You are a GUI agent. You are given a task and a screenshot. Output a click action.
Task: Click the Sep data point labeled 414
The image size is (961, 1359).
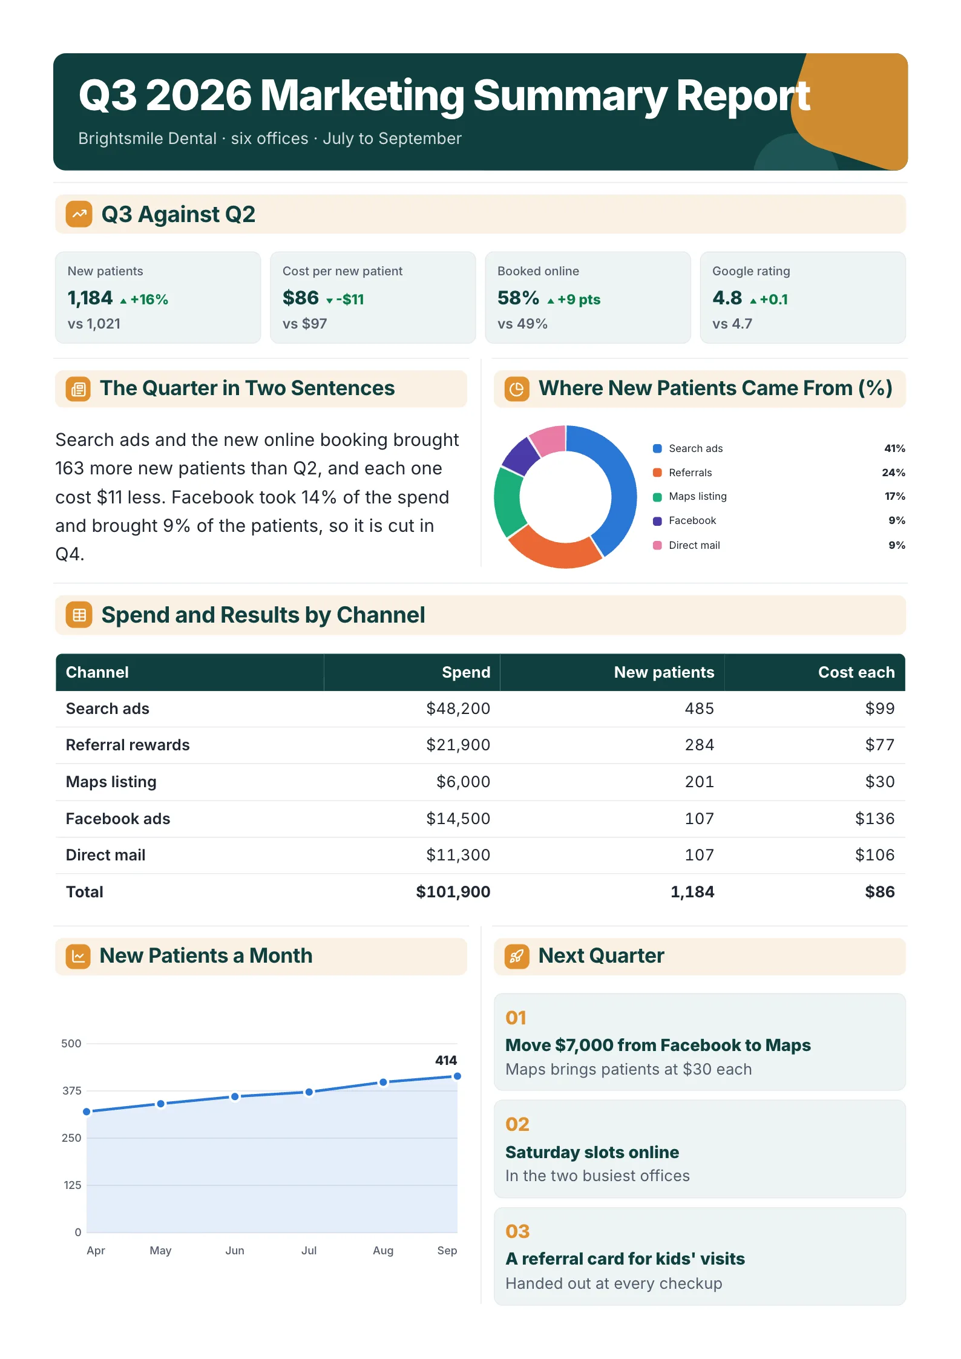[458, 1076]
